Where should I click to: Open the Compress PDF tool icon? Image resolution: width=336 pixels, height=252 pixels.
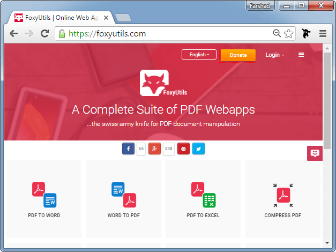coord(283,195)
